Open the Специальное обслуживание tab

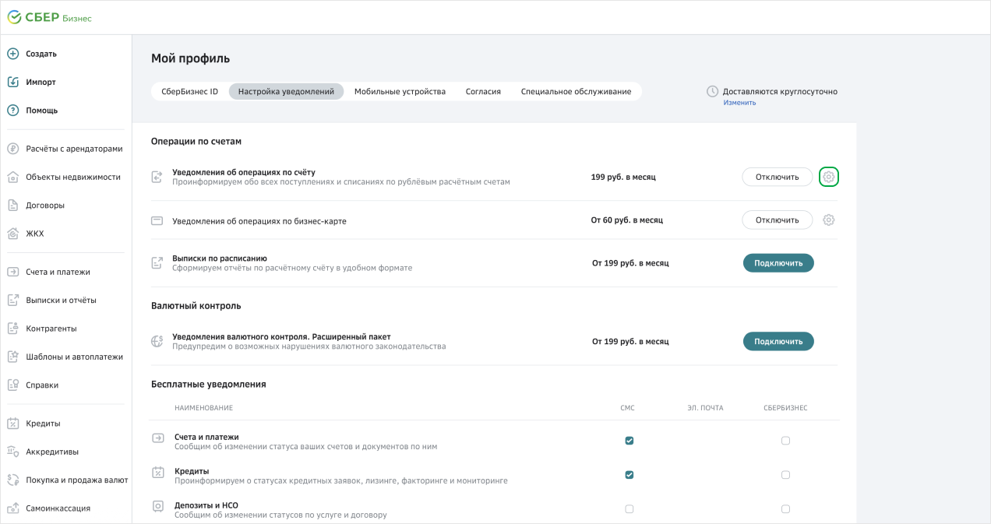[576, 91]
